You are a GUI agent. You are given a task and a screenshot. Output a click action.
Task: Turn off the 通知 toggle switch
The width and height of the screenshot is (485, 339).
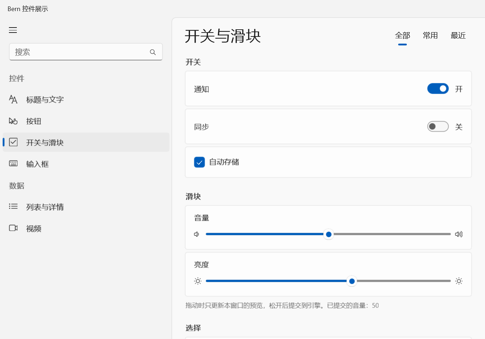[x=438, y=89]
